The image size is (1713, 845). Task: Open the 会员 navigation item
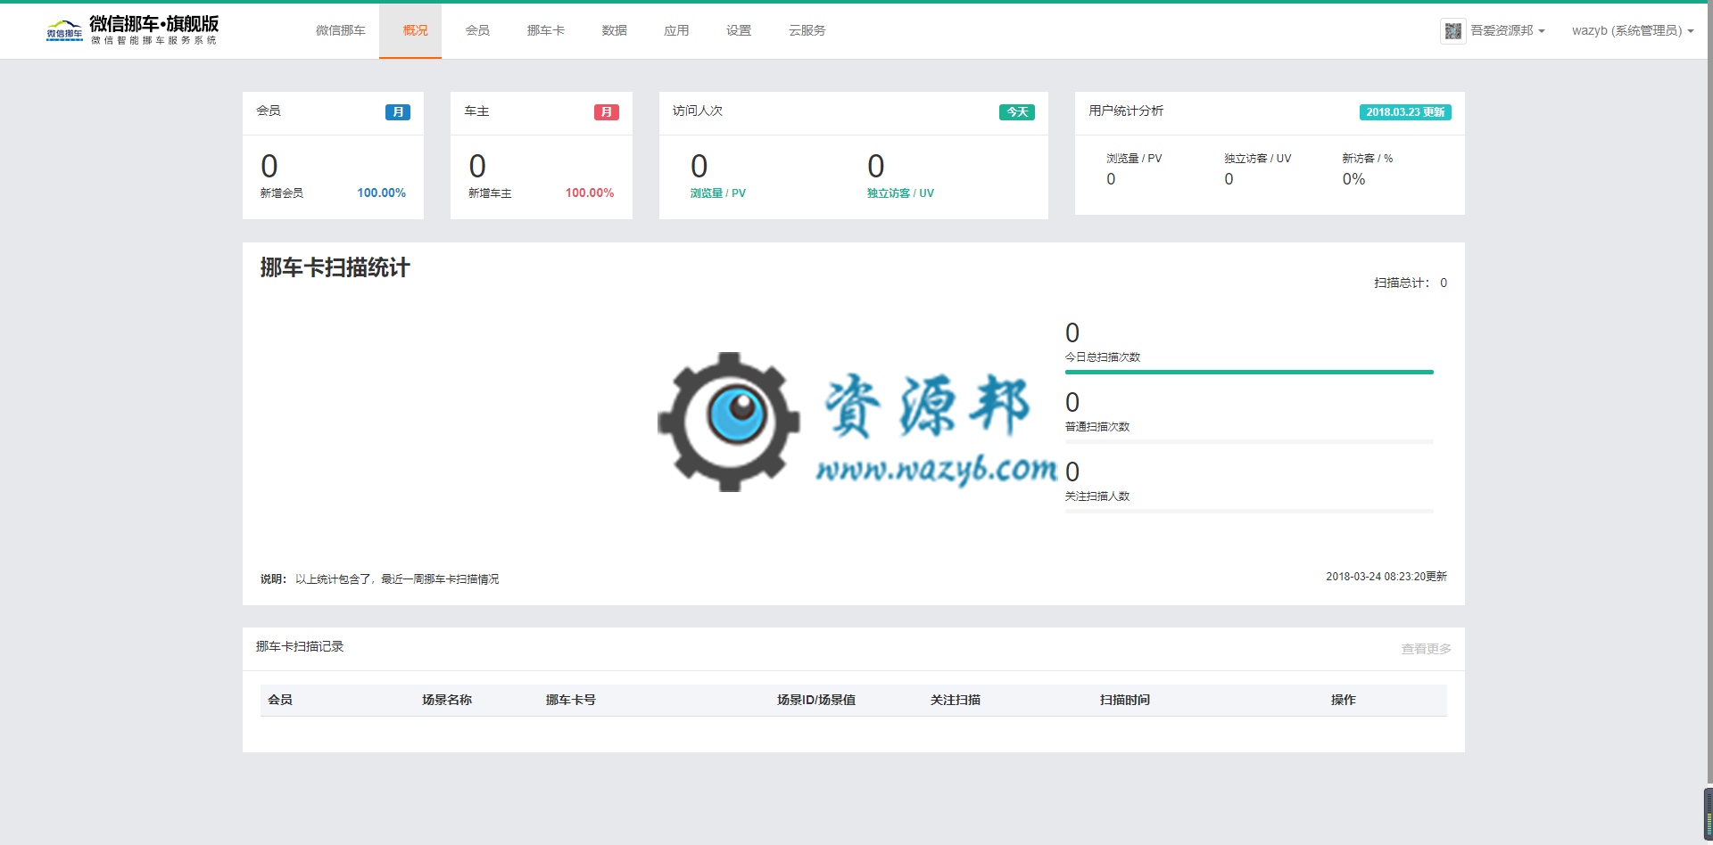477,30
